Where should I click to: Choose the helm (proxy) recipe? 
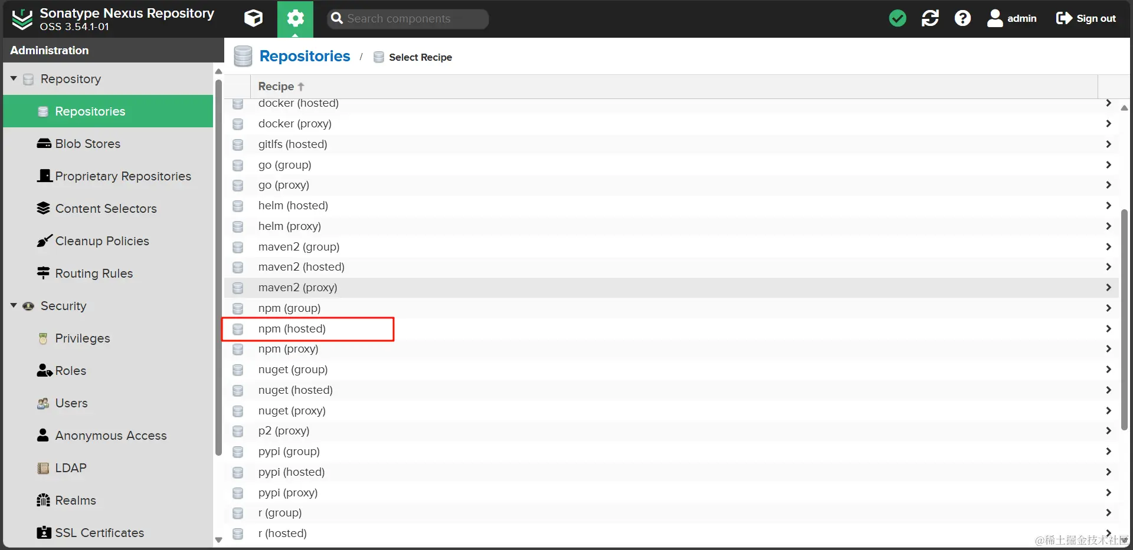(672, 226)
